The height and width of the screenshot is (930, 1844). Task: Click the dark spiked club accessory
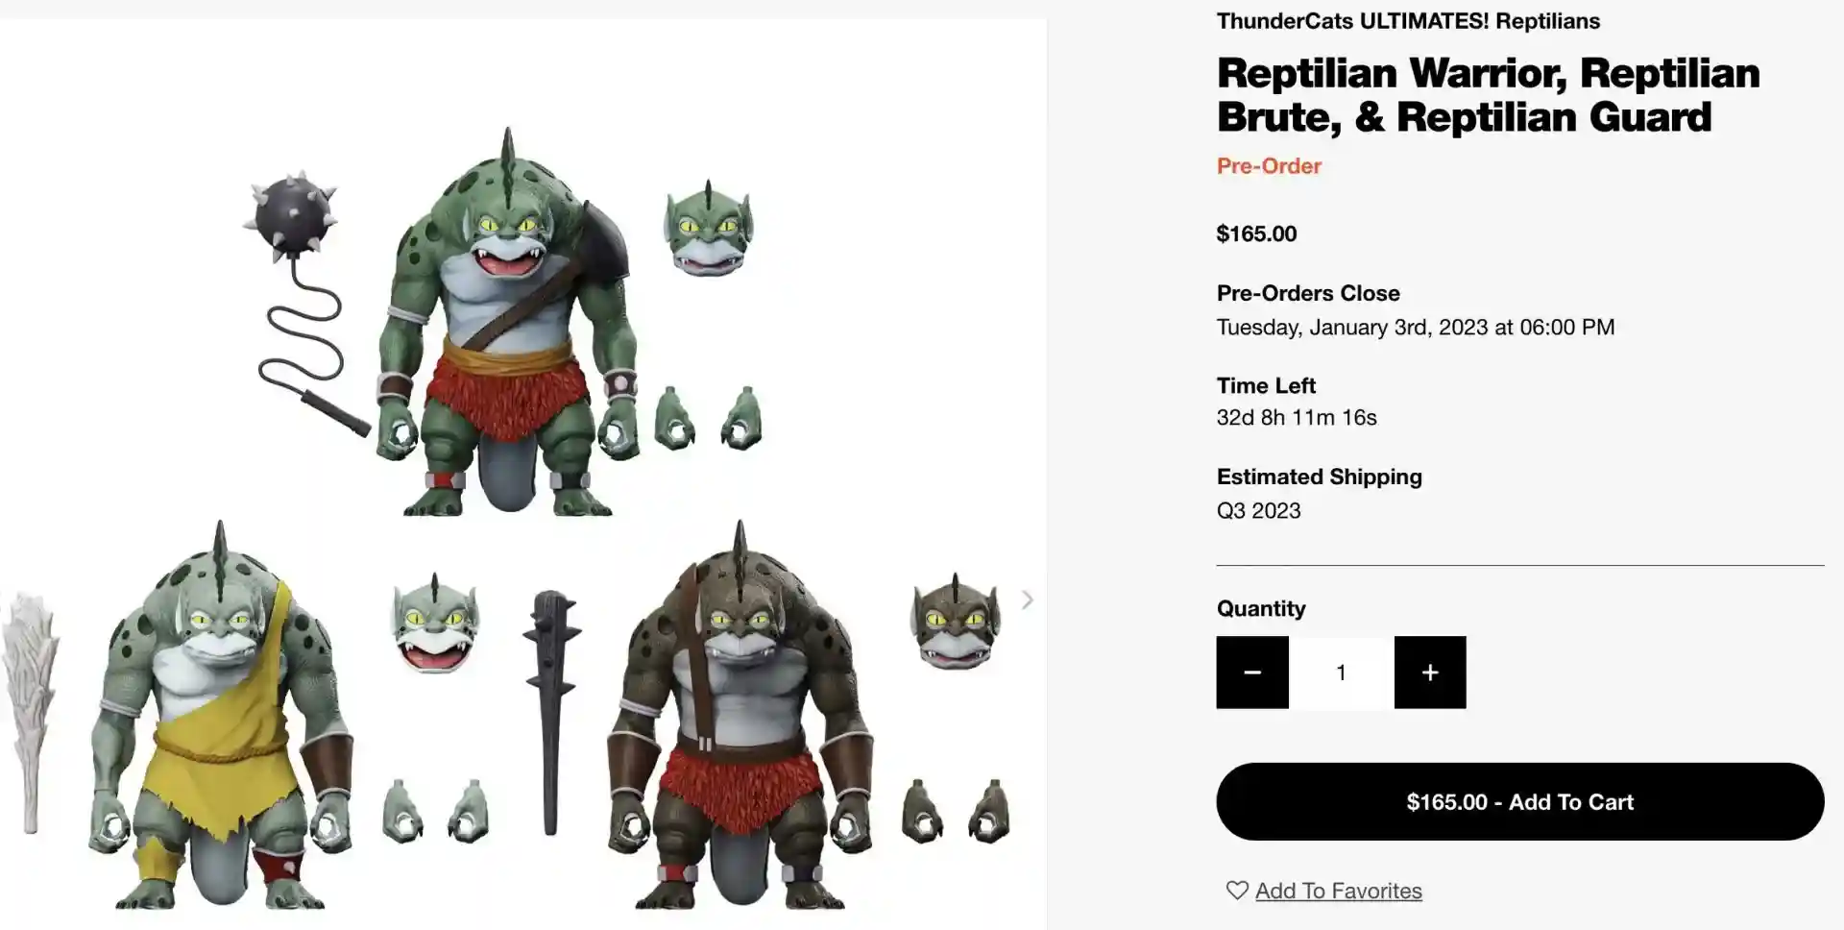550,711
